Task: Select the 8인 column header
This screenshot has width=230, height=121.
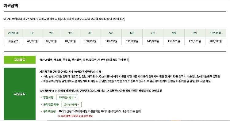Action: coord(174,33)
